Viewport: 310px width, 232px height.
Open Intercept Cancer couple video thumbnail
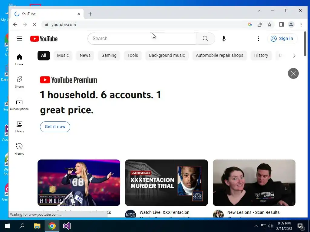point(254,183)
